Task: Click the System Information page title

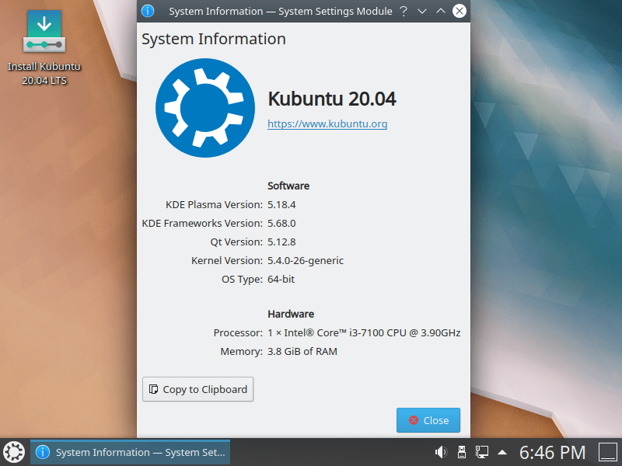Action: pos(213,39)
